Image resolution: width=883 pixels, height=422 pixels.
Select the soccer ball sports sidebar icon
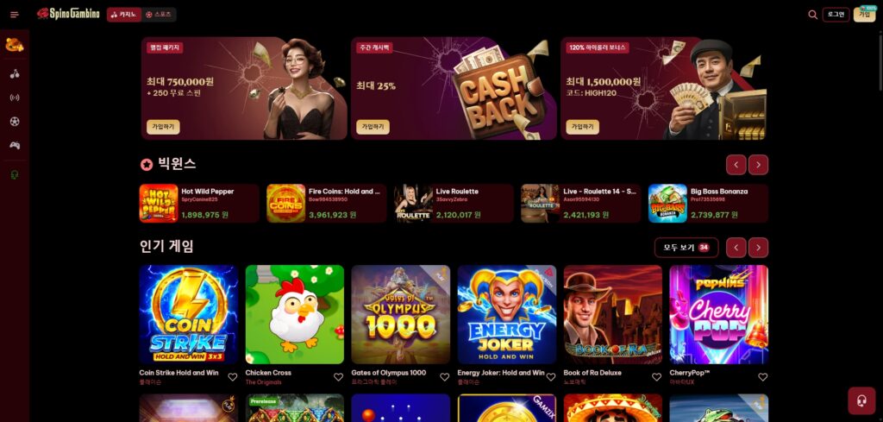(x=15, y=121)
